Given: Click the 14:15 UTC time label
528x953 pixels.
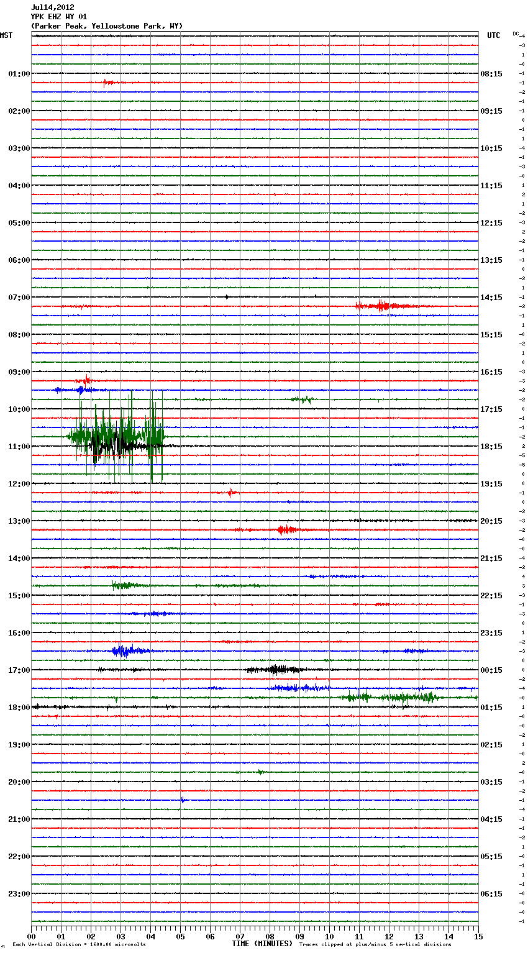Looking at the screenshot, I should (x=491, y=298).
